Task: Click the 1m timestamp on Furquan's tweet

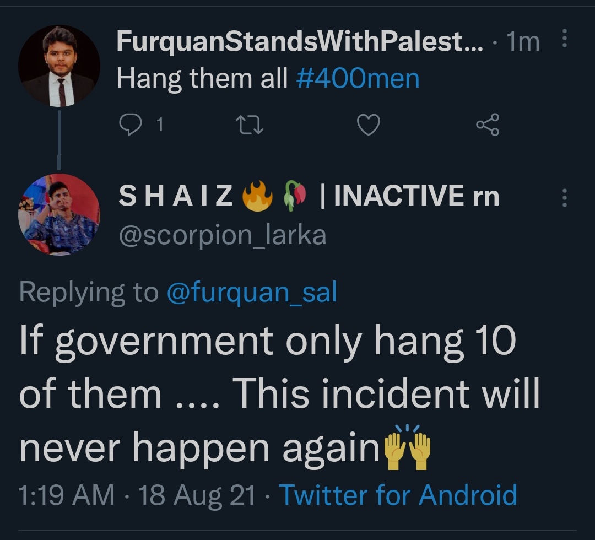Action: point(523,41)
